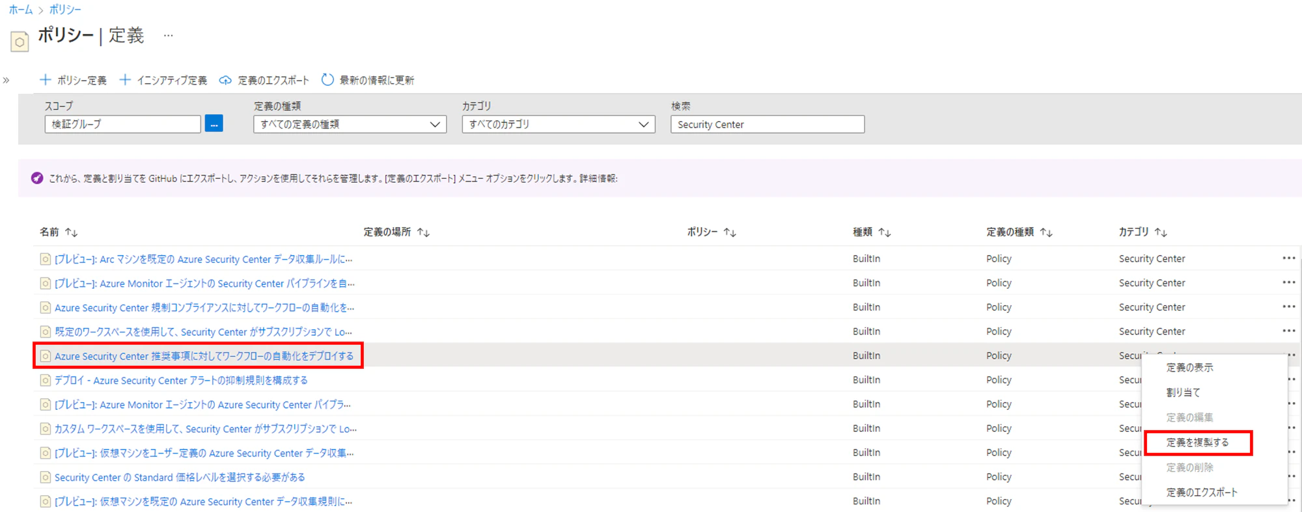Open Azure Security Center 規制コンプライアンス definition
1302x512 pixels.
(204, 308)
